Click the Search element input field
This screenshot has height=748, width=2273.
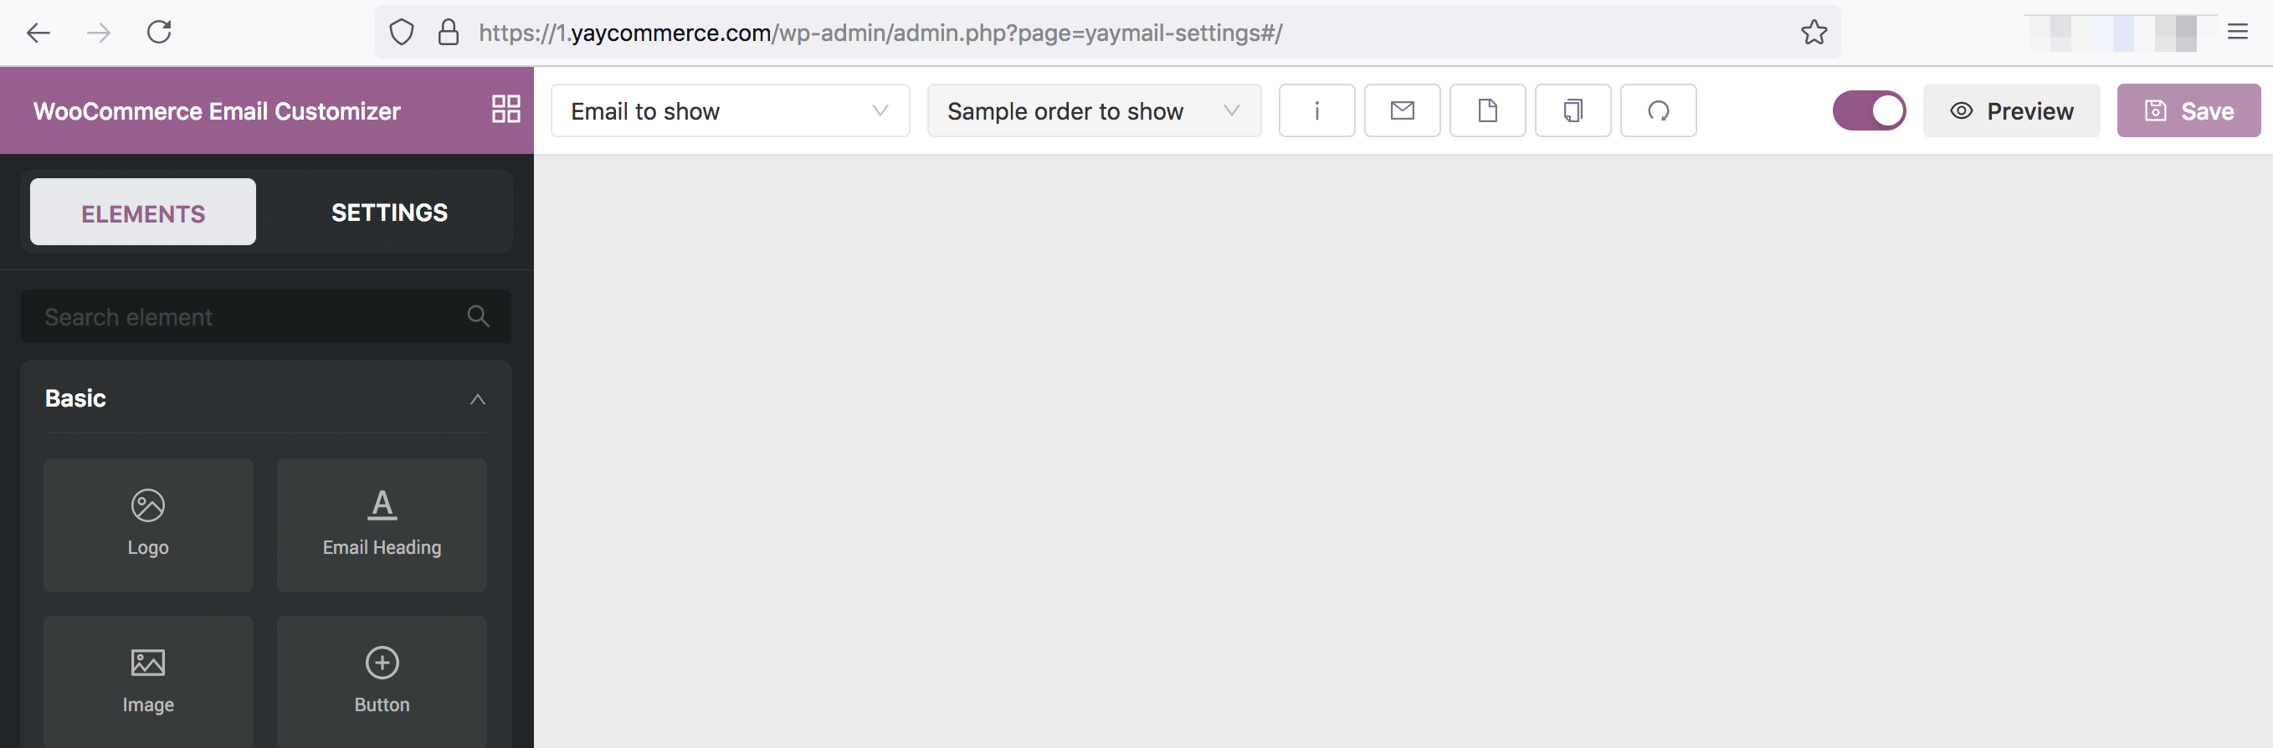tap(265, 315)
